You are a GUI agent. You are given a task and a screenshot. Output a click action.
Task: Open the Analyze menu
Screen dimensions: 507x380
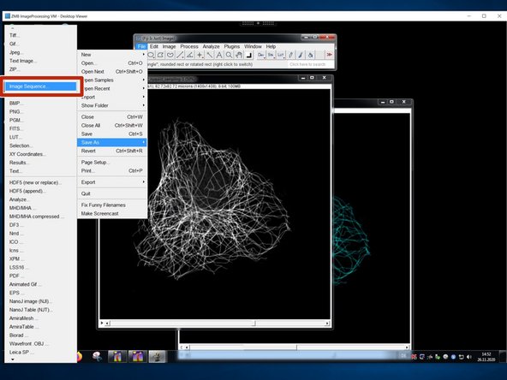tap(212, 46)
